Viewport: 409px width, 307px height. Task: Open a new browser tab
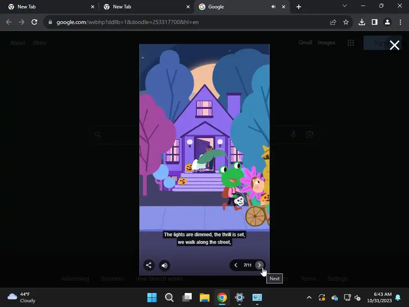click(x=299, y=7)
